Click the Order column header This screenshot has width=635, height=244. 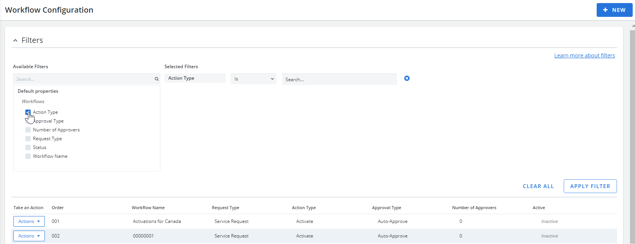pyautogui.click(x=58, y=208)
